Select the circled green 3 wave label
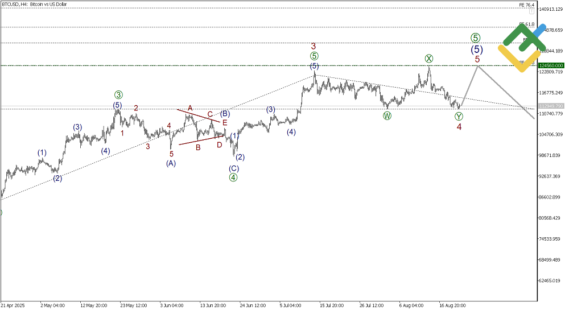Viewport: 569px width, 310px height. click(x=118, y=95)
